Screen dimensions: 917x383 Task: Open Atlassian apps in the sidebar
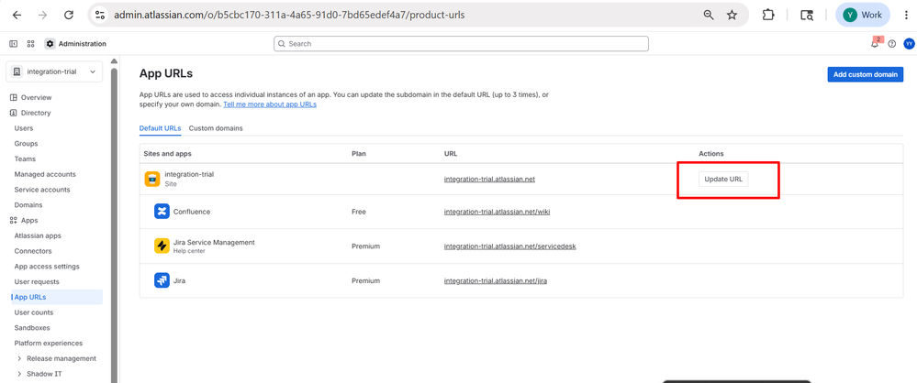click(x=38, y=235)
